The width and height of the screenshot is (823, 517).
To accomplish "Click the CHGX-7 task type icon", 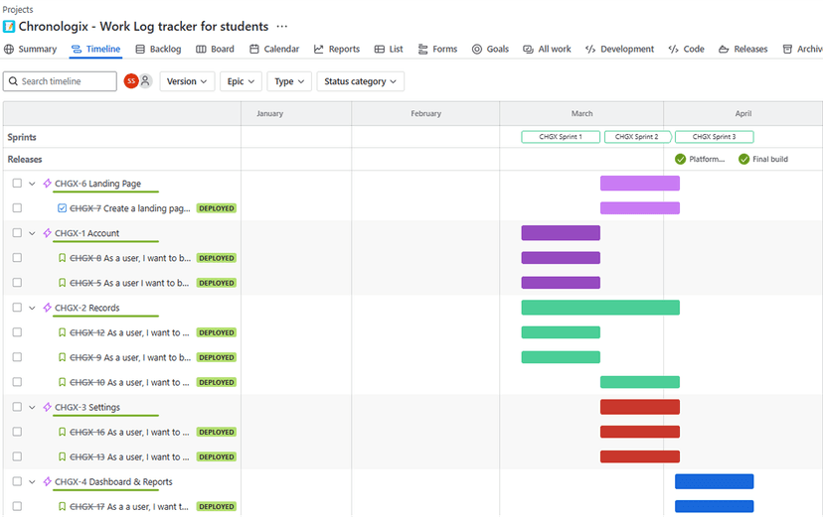I will (62, 208).
